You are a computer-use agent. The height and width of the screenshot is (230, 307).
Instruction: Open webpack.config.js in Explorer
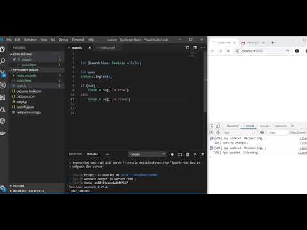(x=28, y=112)
